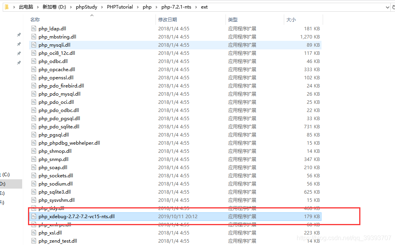Click the php_oci8_12c.dll file icon
Image resolution: width=395 pixels, height=245 pixels.
(34, 53)
